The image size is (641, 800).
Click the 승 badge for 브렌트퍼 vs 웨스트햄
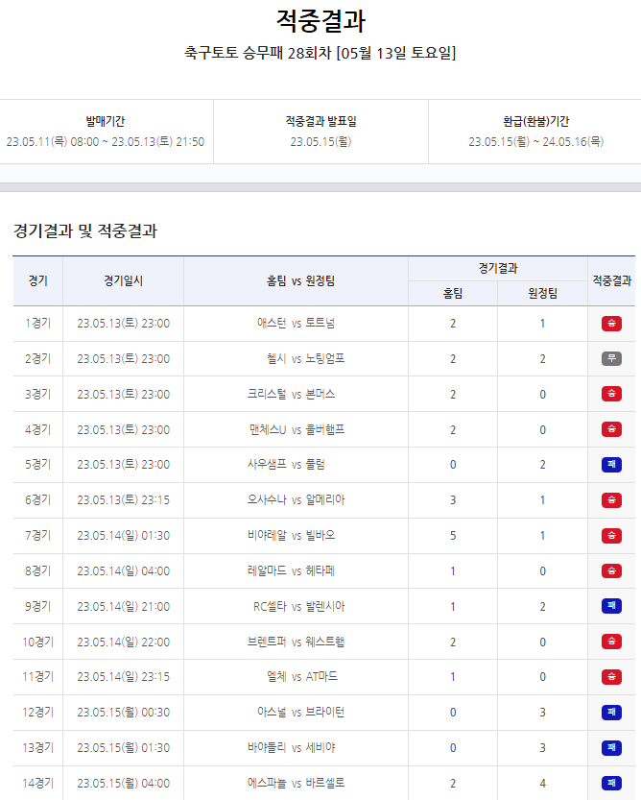click(x=611, y=642)
